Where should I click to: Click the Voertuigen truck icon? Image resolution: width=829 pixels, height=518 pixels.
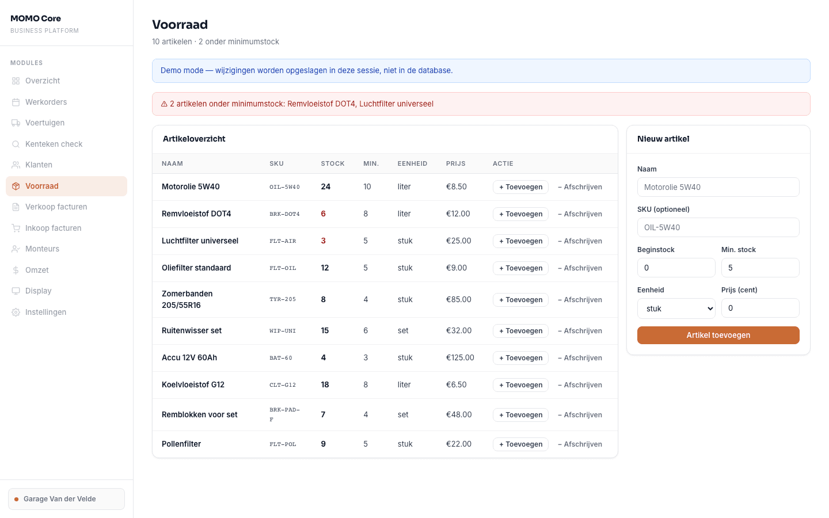16,123
